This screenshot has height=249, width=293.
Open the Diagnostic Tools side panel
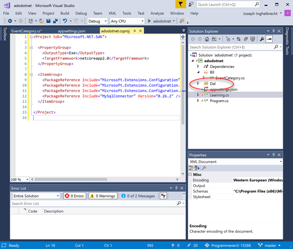(288, 41)
